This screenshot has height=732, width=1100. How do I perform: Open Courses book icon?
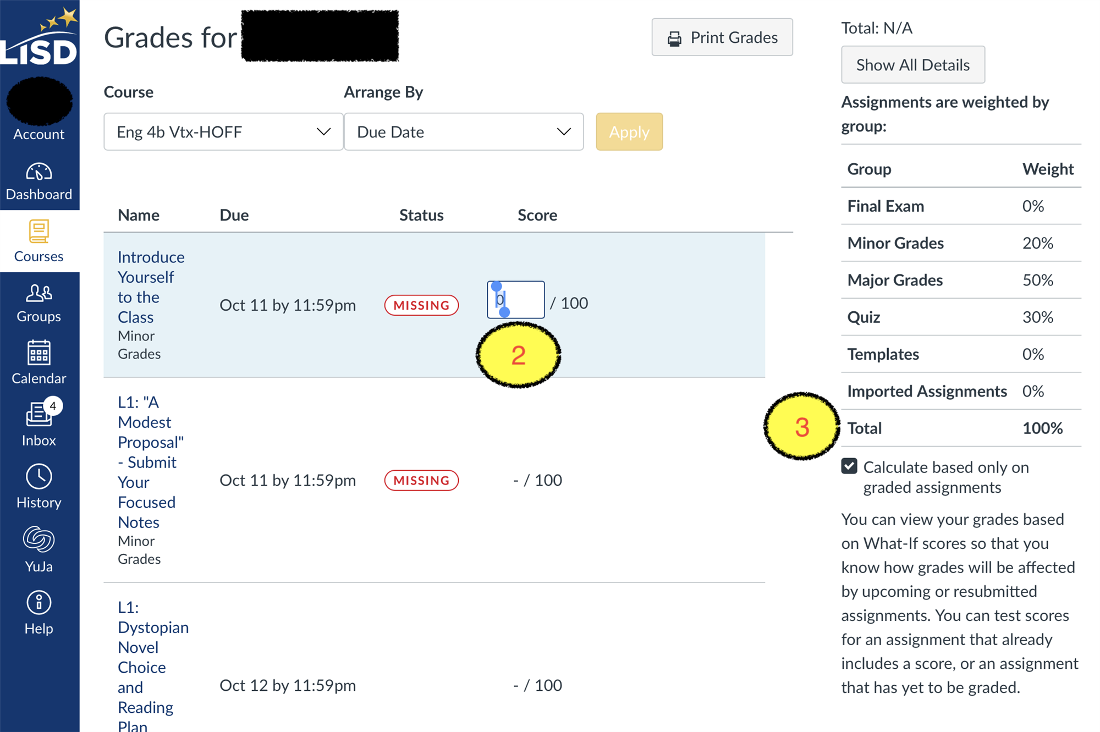[38, 232]
